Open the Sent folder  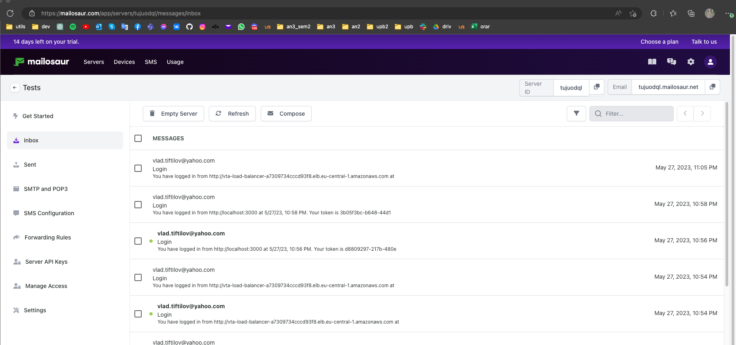[x=65, y=165]
